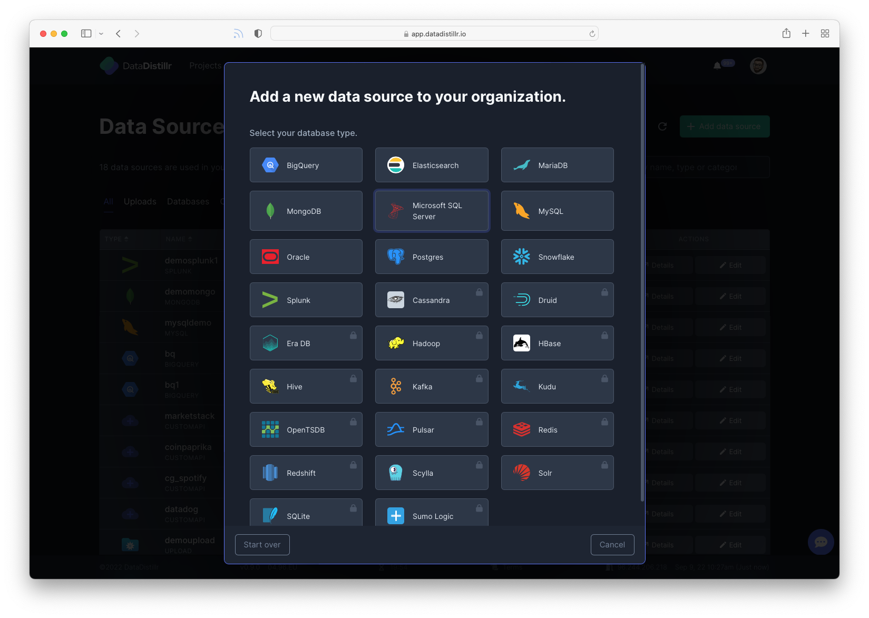Choose Postgres as database type
Image resolution: width=869 pixels, height=618 pixels.
click(432, 257)
